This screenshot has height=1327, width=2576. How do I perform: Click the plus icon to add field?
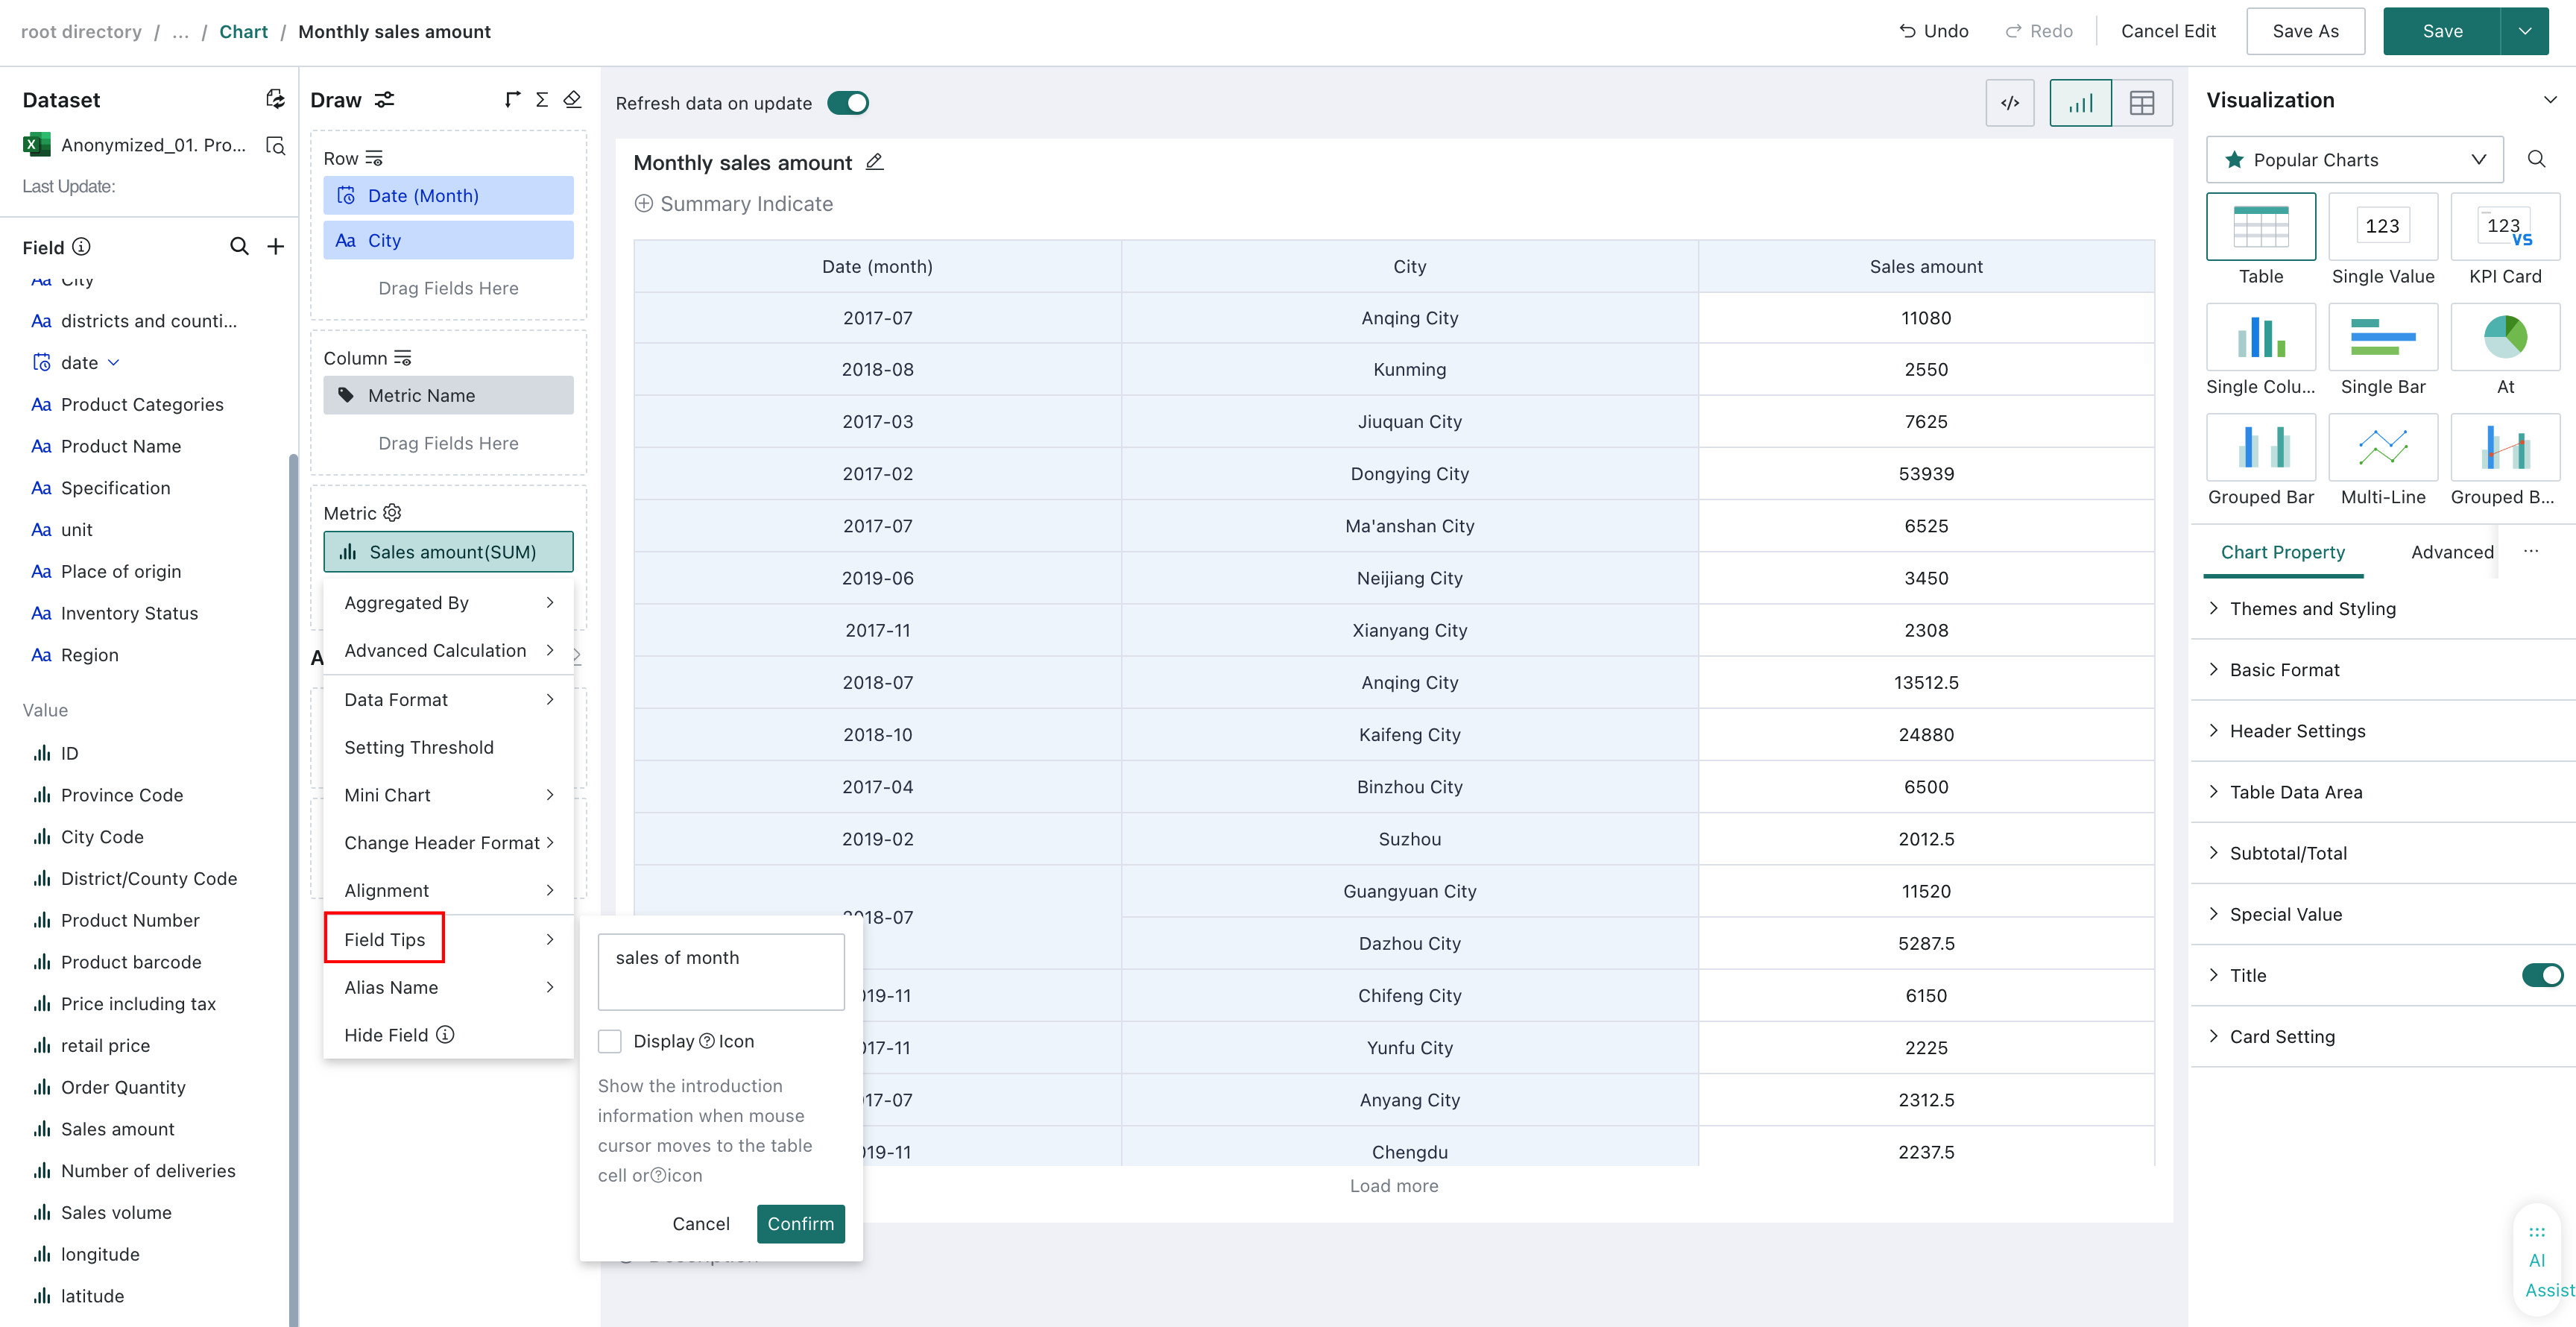pyautogui.click(x=276, y=246)
